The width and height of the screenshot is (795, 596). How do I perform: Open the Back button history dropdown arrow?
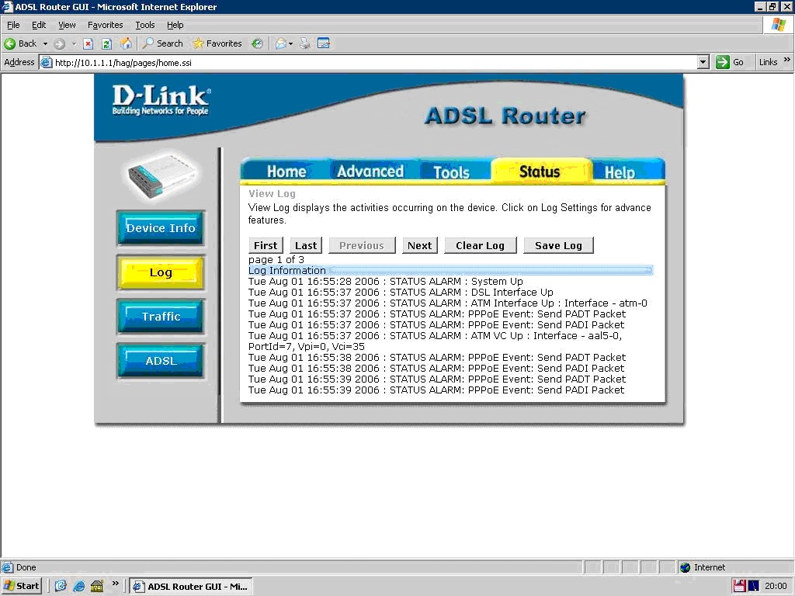(45, 43)
